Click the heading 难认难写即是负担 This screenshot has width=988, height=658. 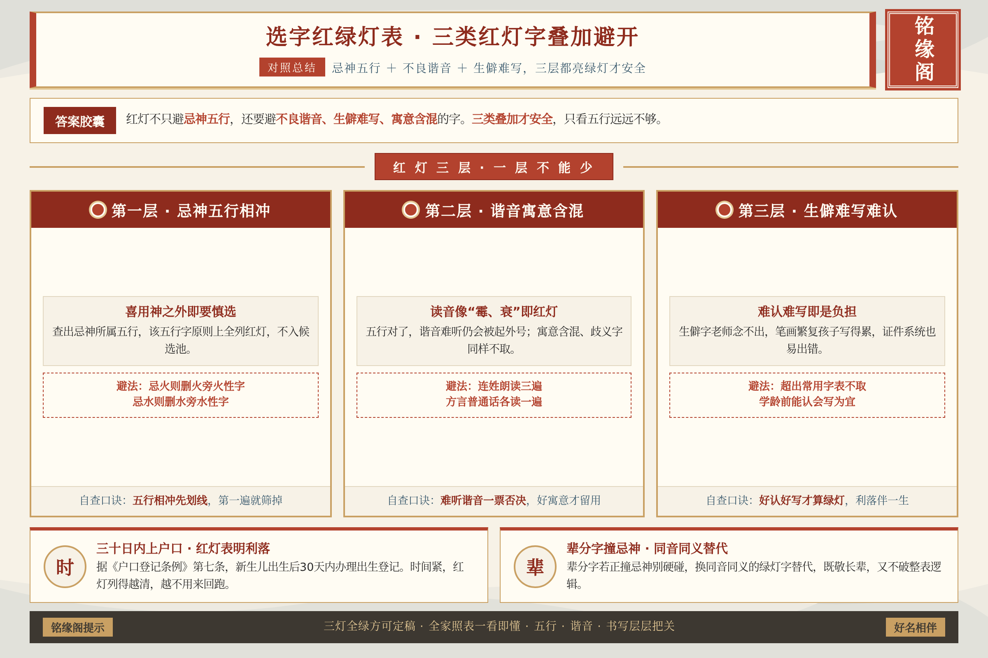click(807, 311)
